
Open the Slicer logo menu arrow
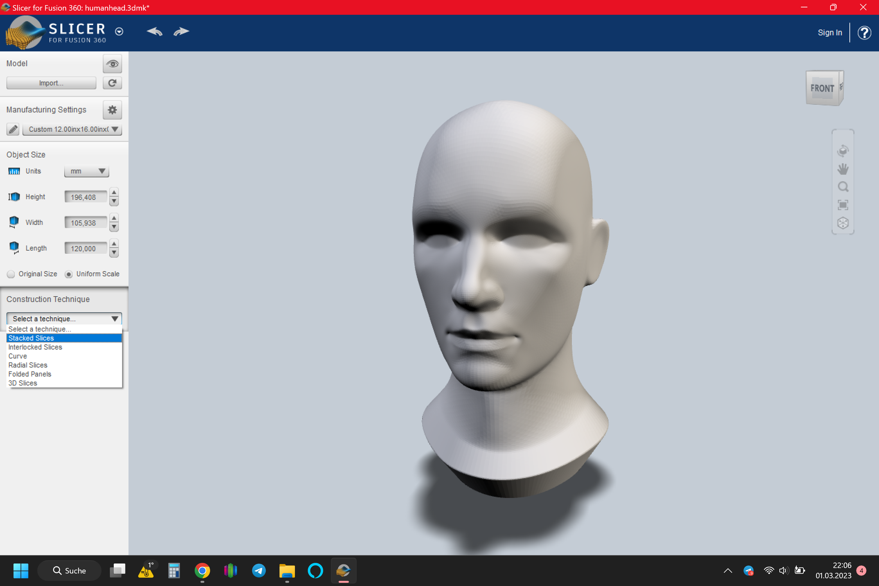coord(119,32)
